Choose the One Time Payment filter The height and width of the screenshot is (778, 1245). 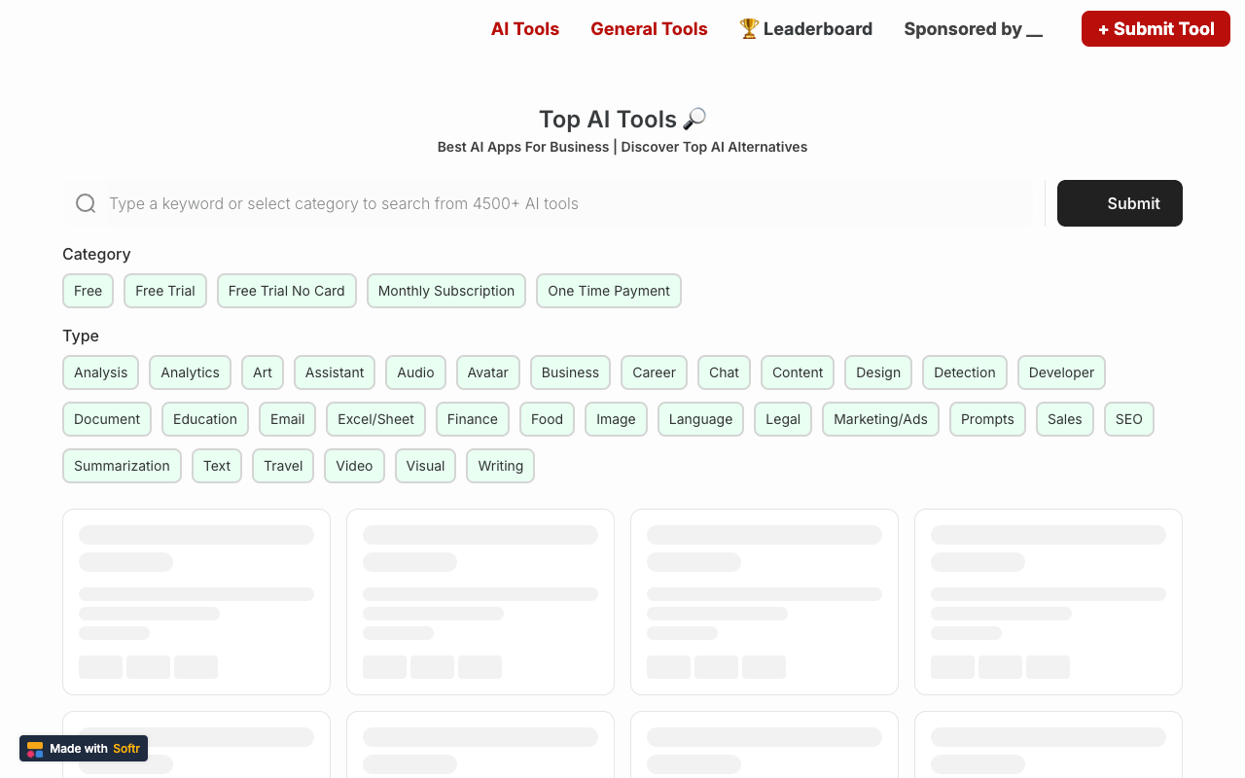pyautogui.click(x=609, y=291)
